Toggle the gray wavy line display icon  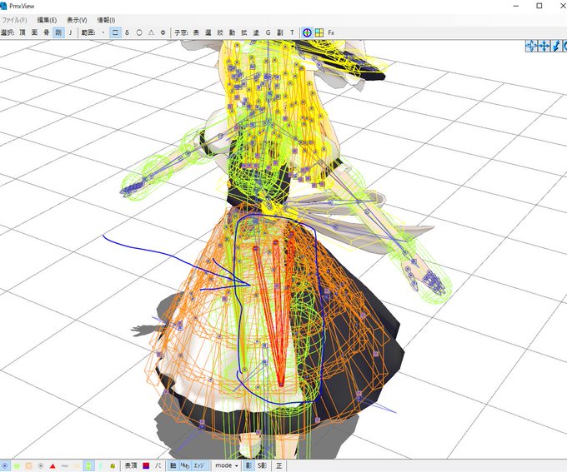65,466
